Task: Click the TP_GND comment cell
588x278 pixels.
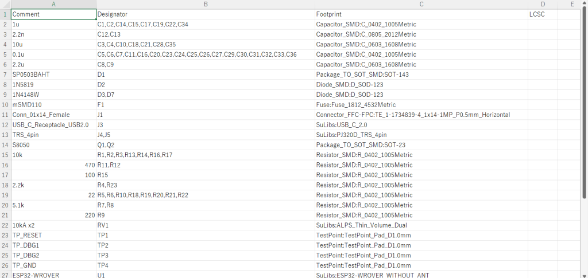Action: point(53,265)
